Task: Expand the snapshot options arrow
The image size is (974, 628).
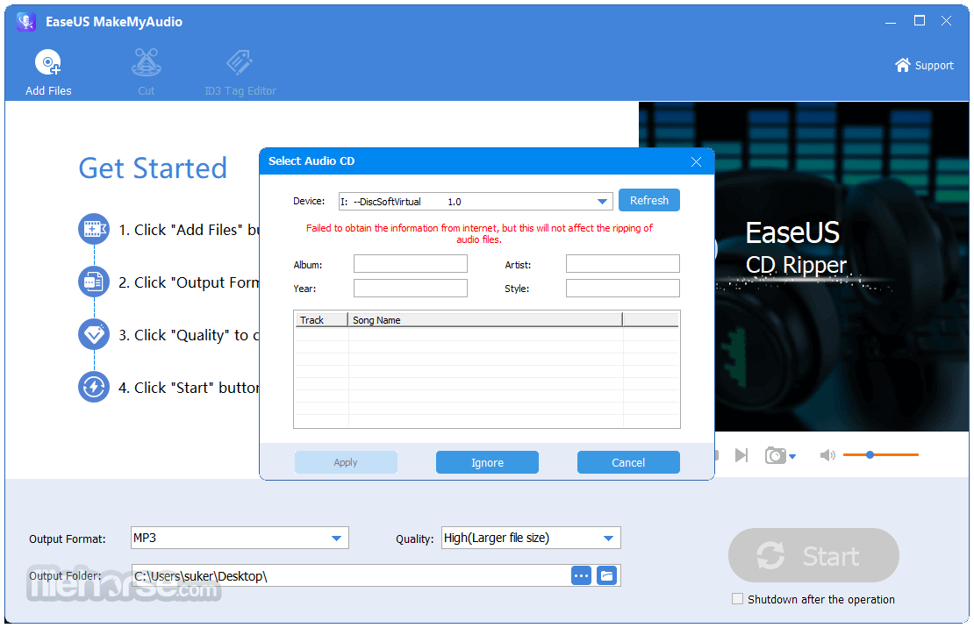Action: (792, 457)
